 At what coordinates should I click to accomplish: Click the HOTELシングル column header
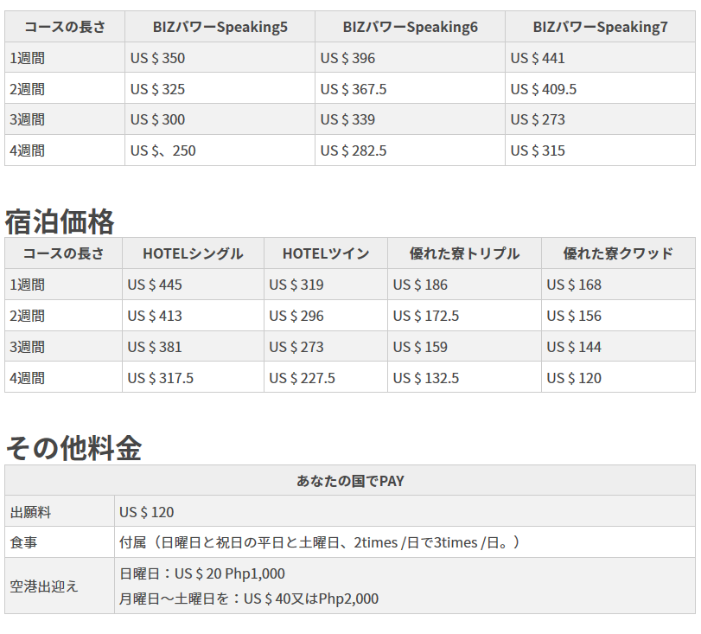[x=193, y=253]
